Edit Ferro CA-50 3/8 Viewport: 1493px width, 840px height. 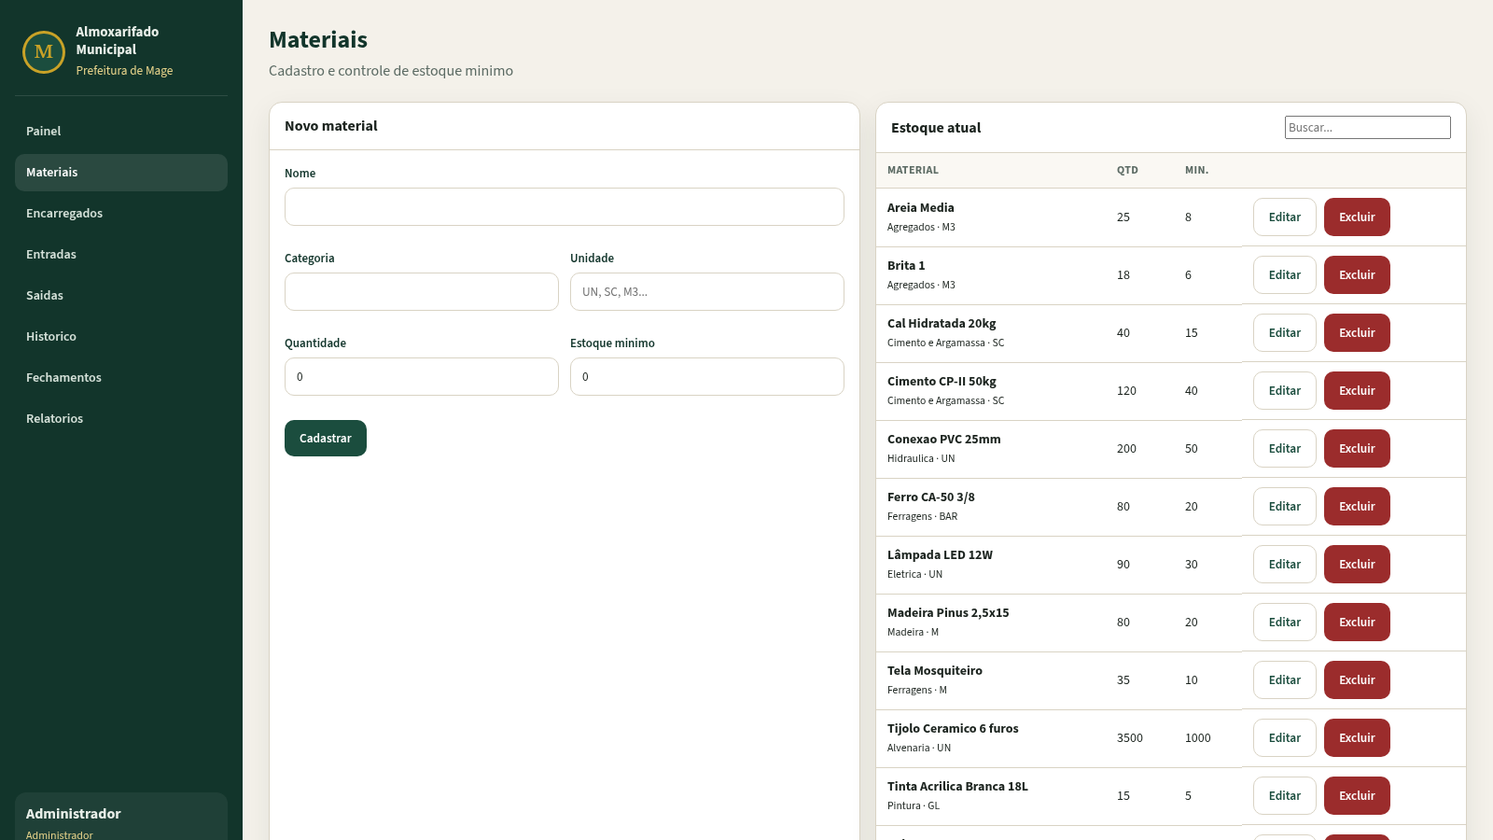pos(1285,507)
